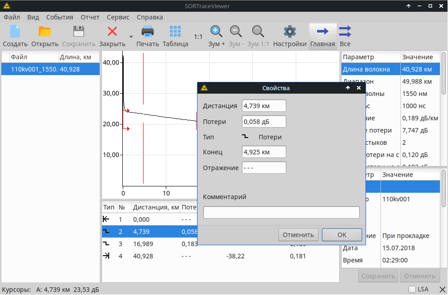Expand the dropdown arrow beside Закрыть

point(131,37)
